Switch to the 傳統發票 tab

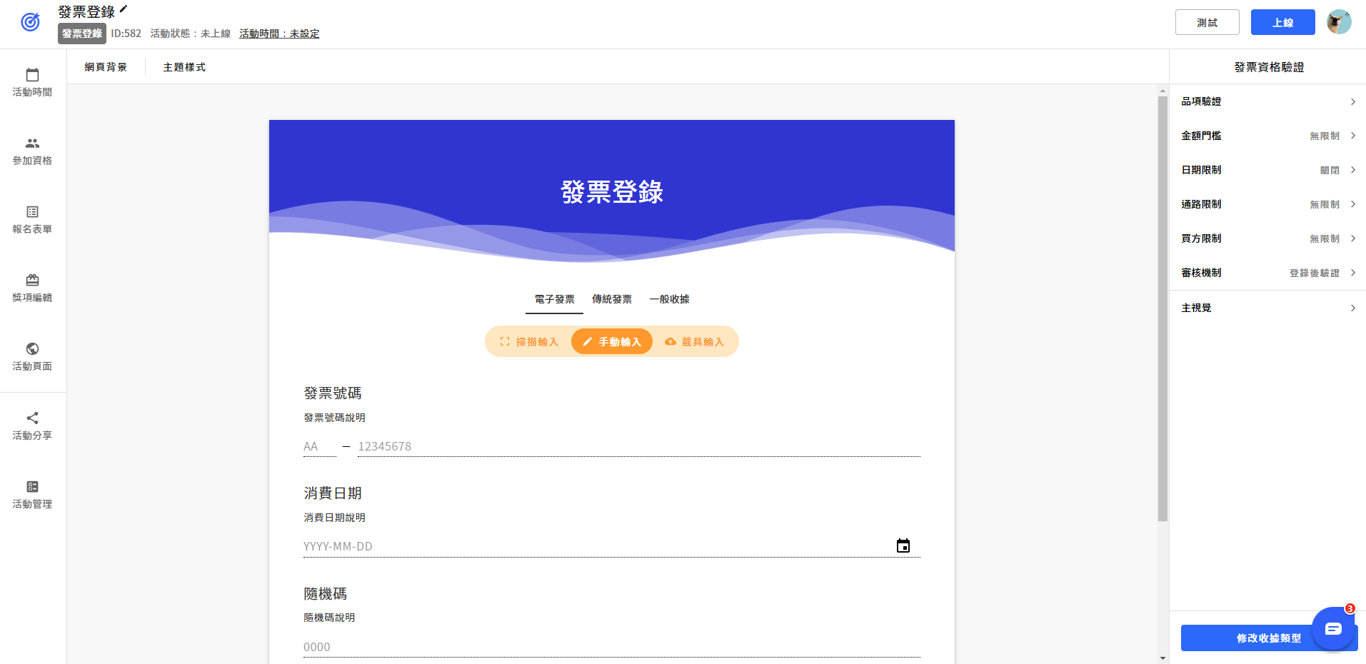click(611, 299)
